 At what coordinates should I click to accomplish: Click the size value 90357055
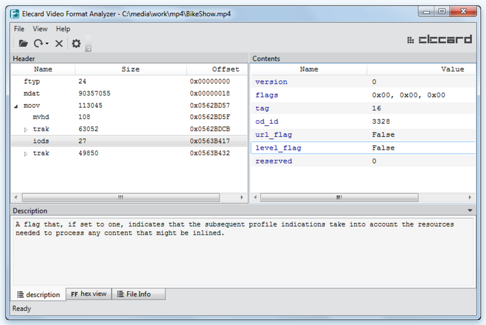tap(95, 93)
